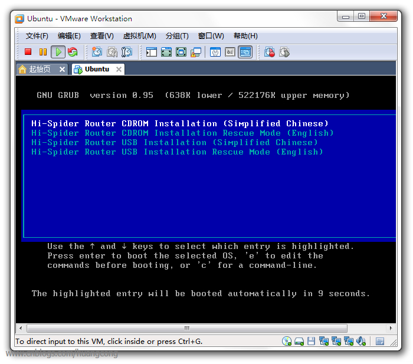Screen dimensions: 413x364
Task: Click the first network adapter status icon
Action: tap(324, 341)
